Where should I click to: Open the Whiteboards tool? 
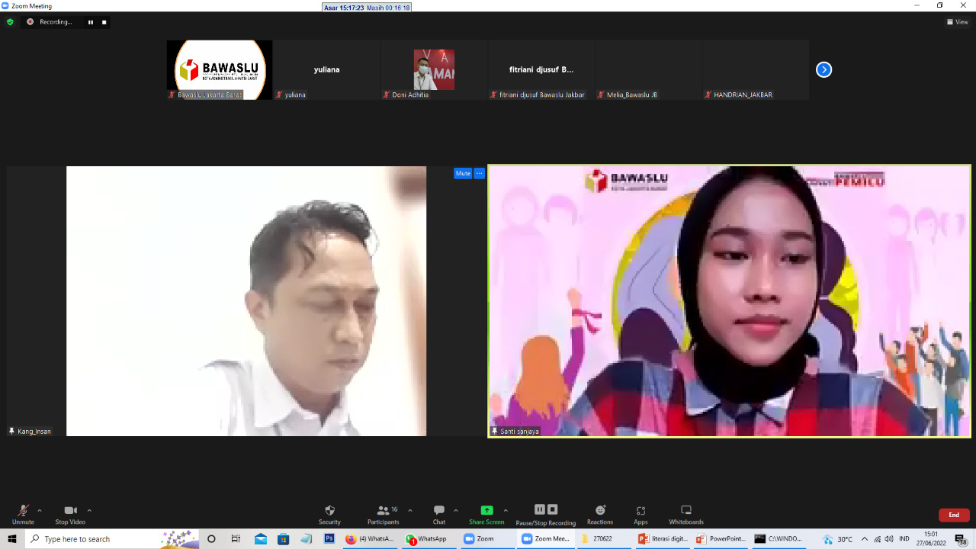(686, 514)
